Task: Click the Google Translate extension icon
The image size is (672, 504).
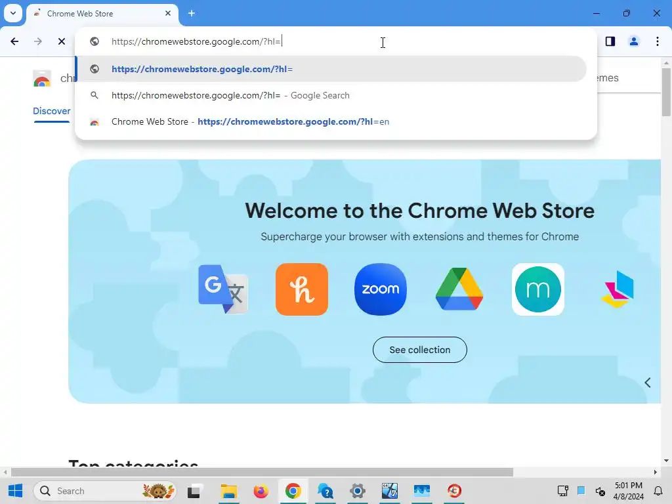Action: tap(223, 289)
